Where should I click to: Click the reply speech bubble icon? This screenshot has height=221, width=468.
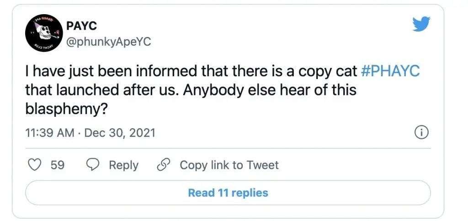[x=92, y=165]
